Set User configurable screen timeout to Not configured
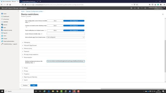Screen dimensions: 166x93 74,21
